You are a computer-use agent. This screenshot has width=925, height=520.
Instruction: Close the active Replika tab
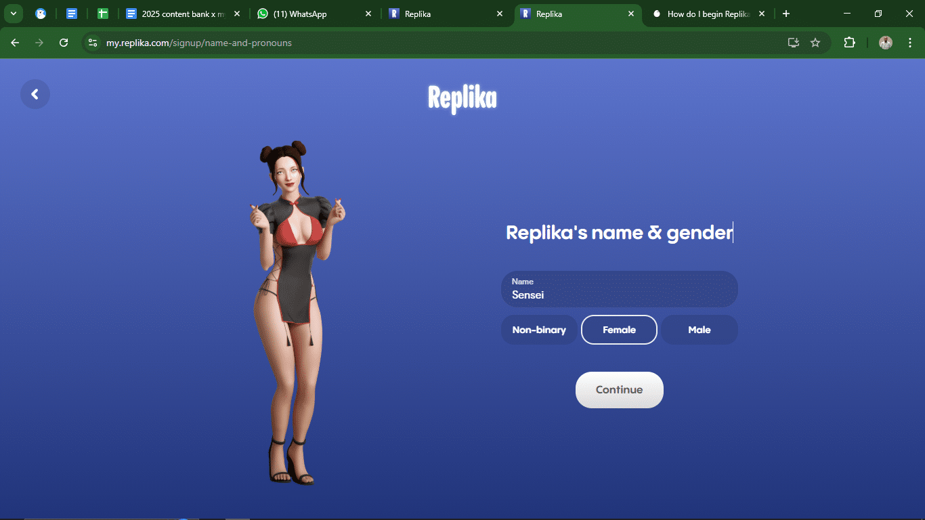click(x=631, y=14)
